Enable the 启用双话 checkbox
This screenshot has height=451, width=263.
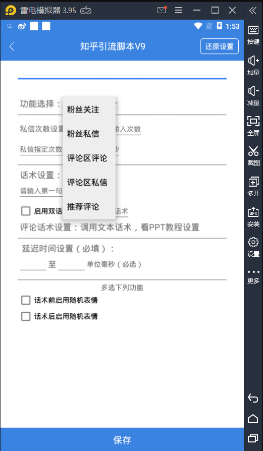[x=26, y=211]
